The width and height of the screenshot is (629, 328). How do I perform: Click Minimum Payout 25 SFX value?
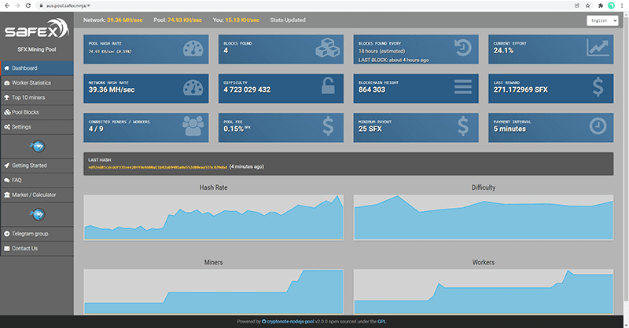point(370,129)
